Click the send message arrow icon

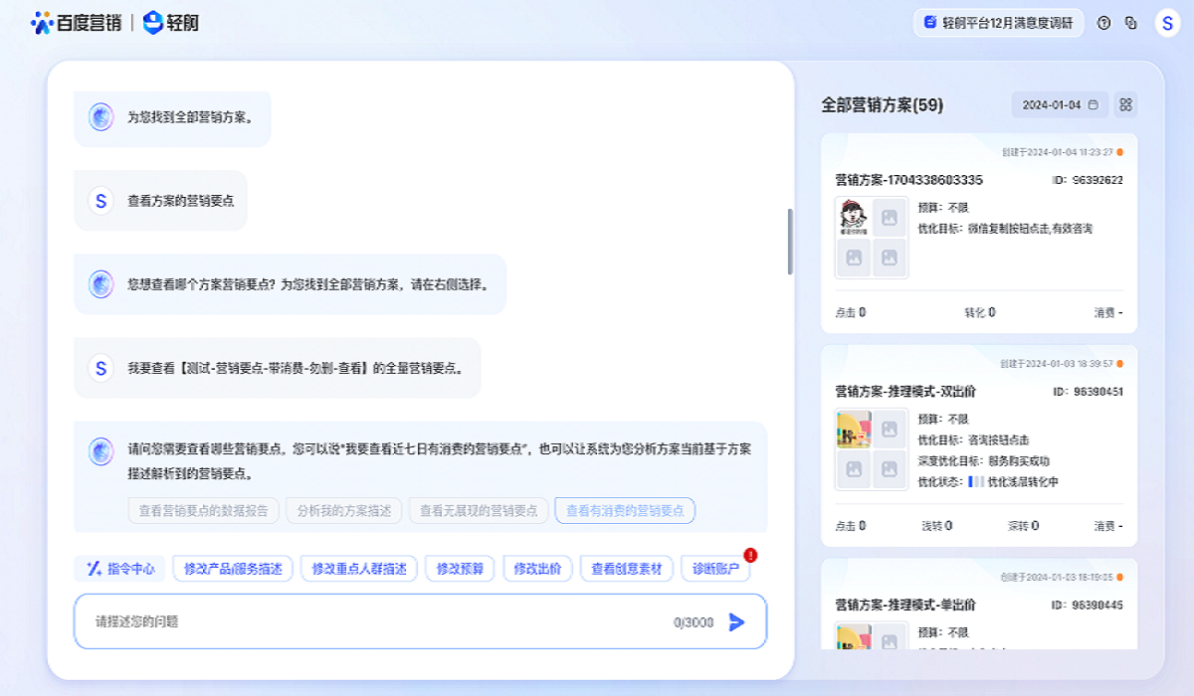pyautogui.click(x=736, y=622)
